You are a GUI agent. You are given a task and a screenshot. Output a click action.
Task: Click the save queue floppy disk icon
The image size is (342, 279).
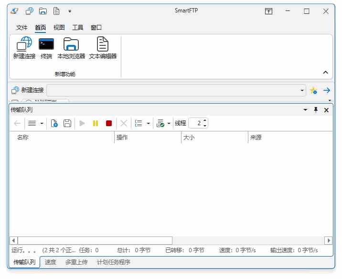click(x=67, y=123)
